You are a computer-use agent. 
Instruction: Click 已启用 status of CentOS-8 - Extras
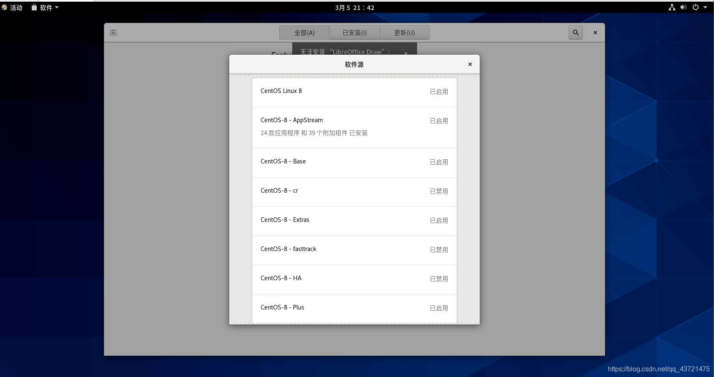[x=439, y=221]
